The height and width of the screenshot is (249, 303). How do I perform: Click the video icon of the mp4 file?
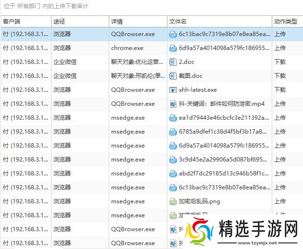pos(173,104)
